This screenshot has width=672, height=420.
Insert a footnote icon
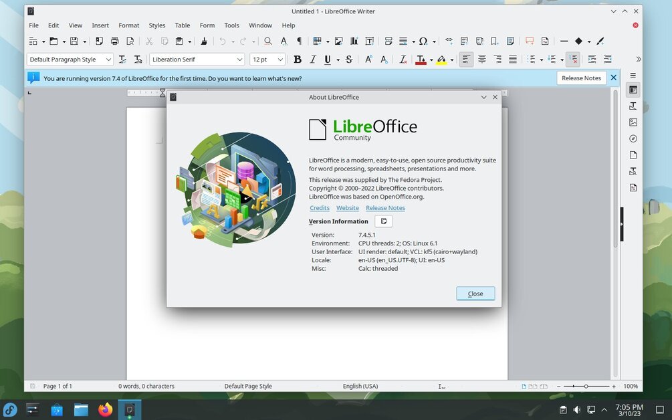tap(464, 41)
